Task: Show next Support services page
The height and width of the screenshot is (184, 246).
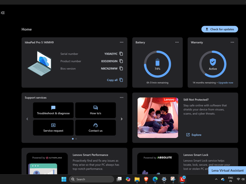Action: 121,119
